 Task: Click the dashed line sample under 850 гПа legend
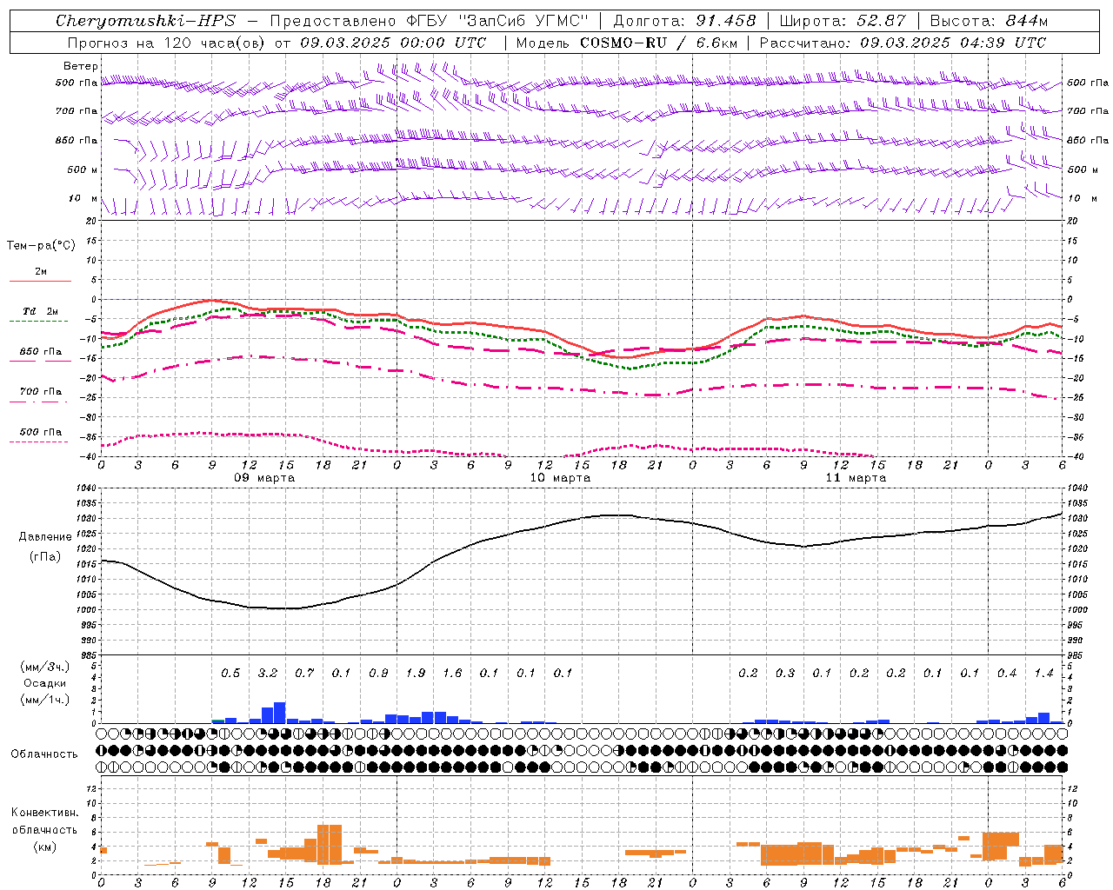coord(38,361)
